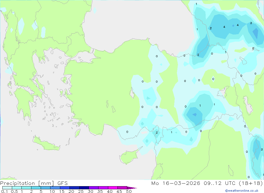
Task: Pick the 1–2 mm legend color box
Action: [x=26, y=188]
